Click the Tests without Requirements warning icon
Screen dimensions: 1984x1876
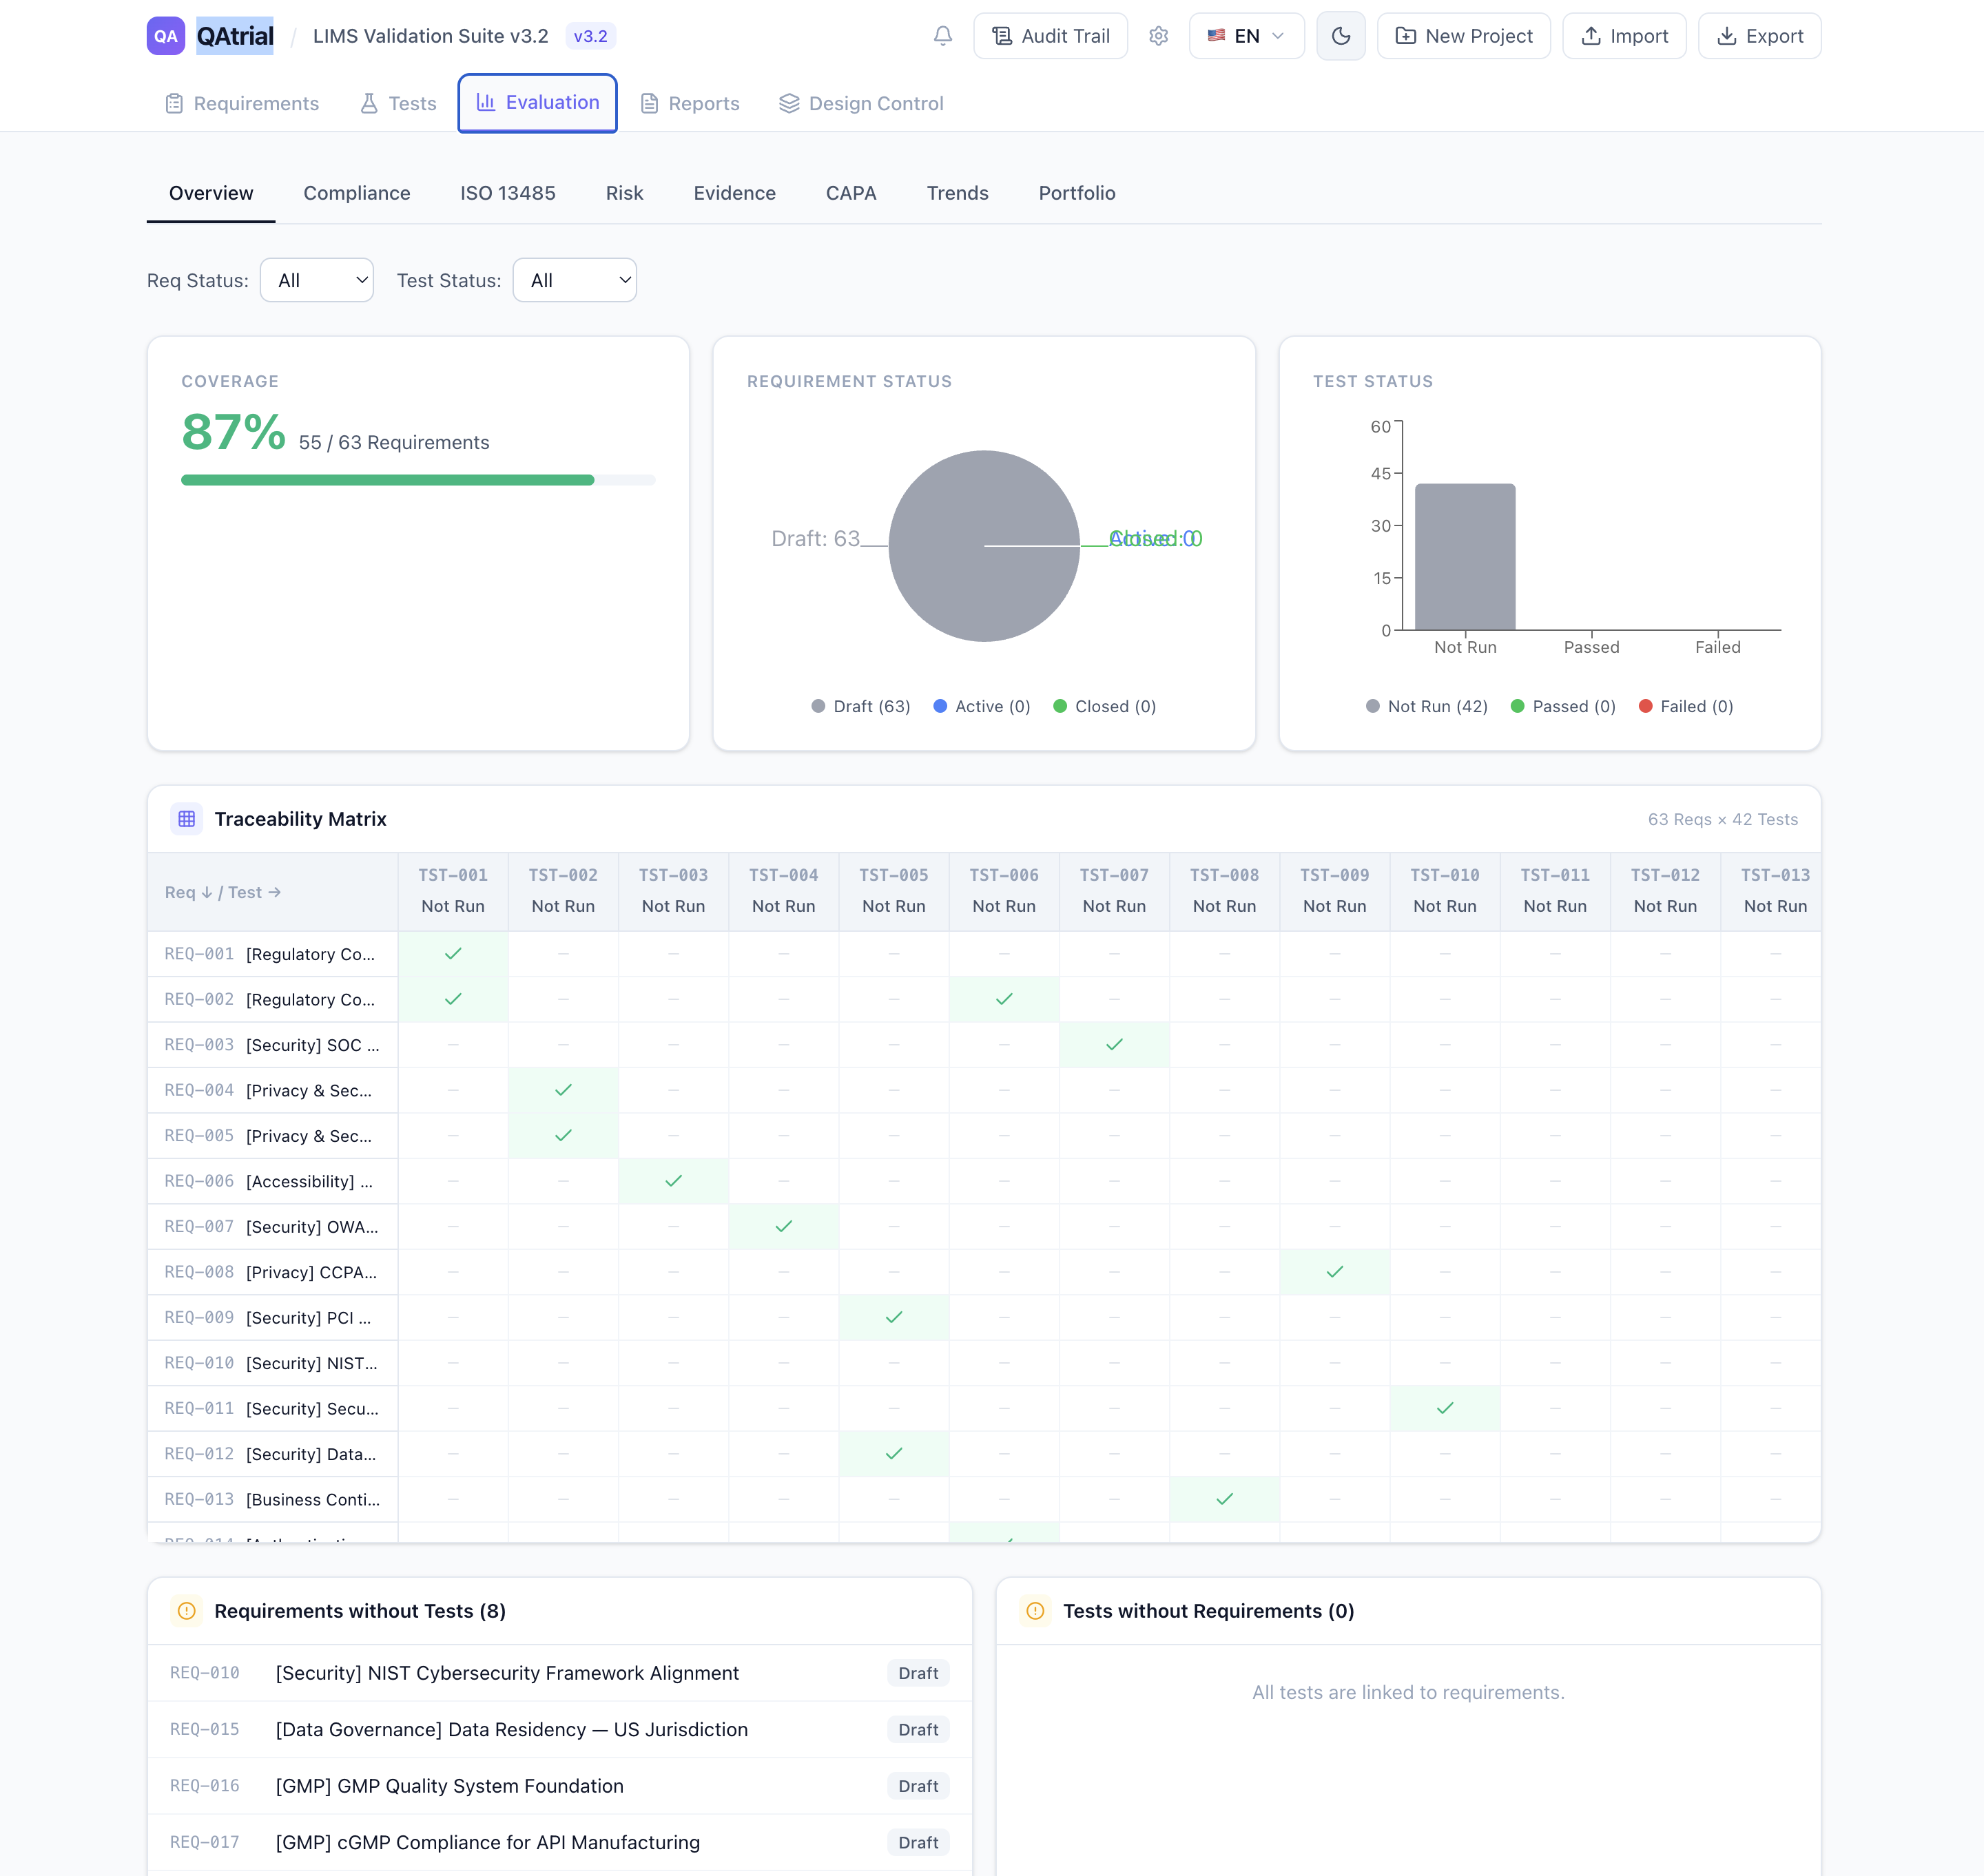click(x=1035, y=1611)
